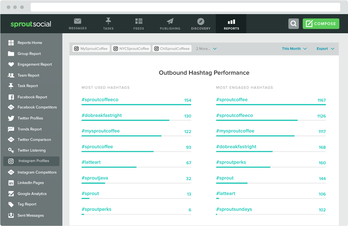Click the search magnifier icon

coord(293,23)
